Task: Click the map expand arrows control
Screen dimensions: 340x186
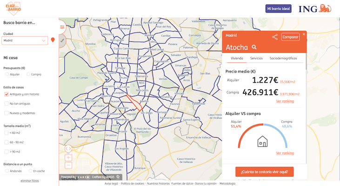Action: 68,149
